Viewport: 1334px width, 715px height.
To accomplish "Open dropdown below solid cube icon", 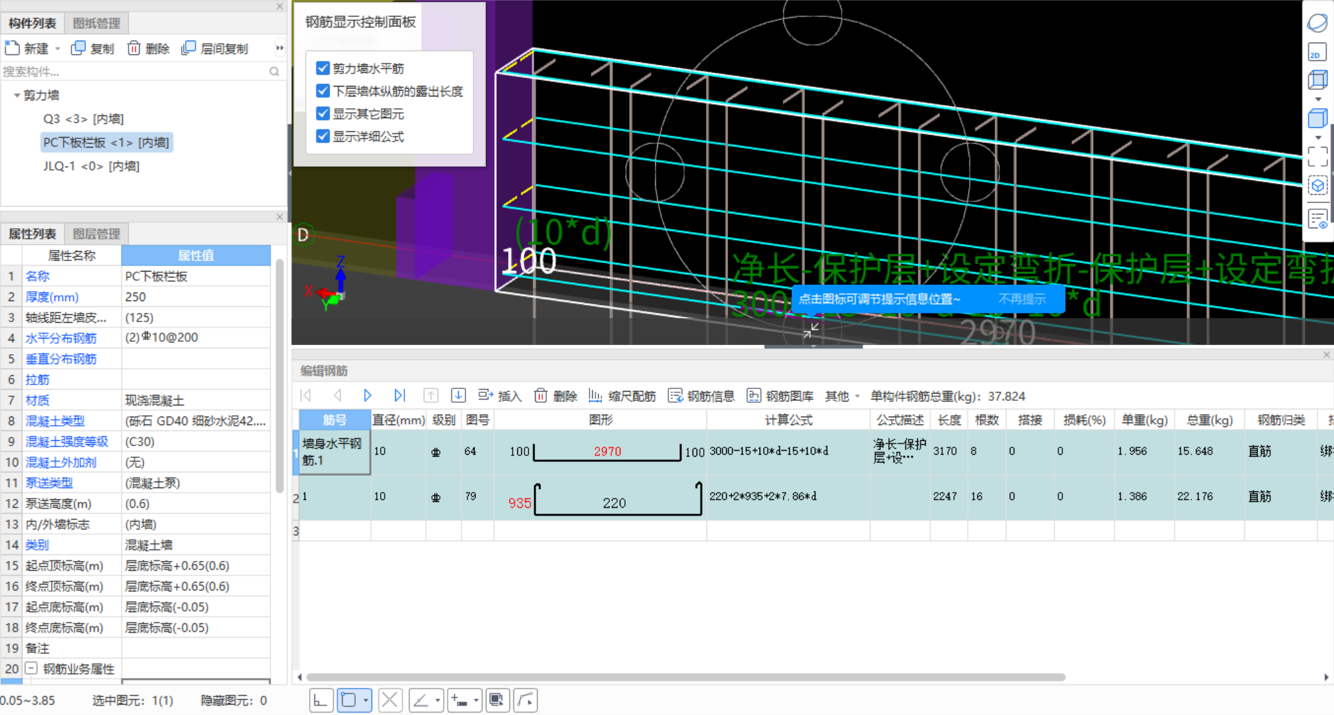I will 1318,138.
